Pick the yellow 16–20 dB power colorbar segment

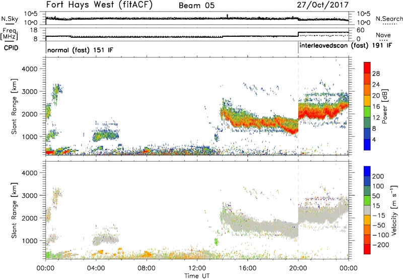pyautogui.click(x=367, y=100)
